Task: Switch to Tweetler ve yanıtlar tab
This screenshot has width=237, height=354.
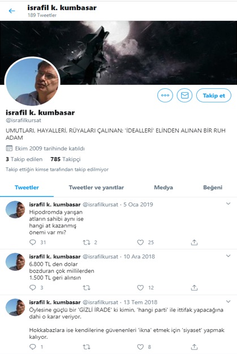Action: (96, 188)
